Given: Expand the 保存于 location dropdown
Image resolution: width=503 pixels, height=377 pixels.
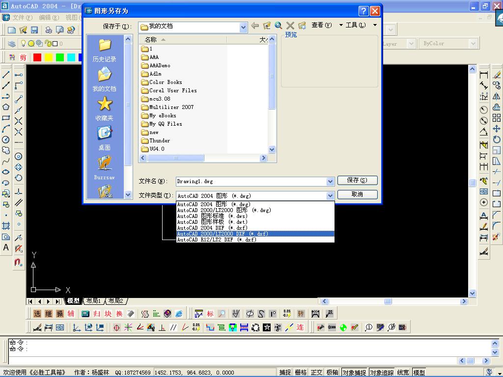Looking at the screenshot, I should coord(243,27).
